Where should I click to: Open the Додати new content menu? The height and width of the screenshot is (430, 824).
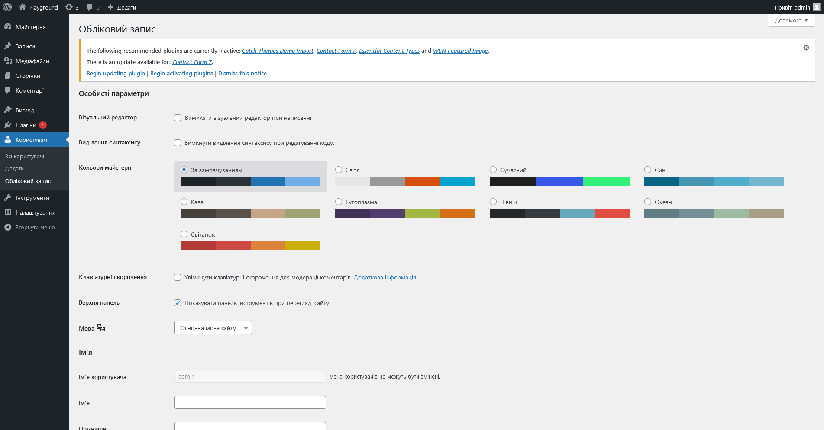tap(122, 7)
